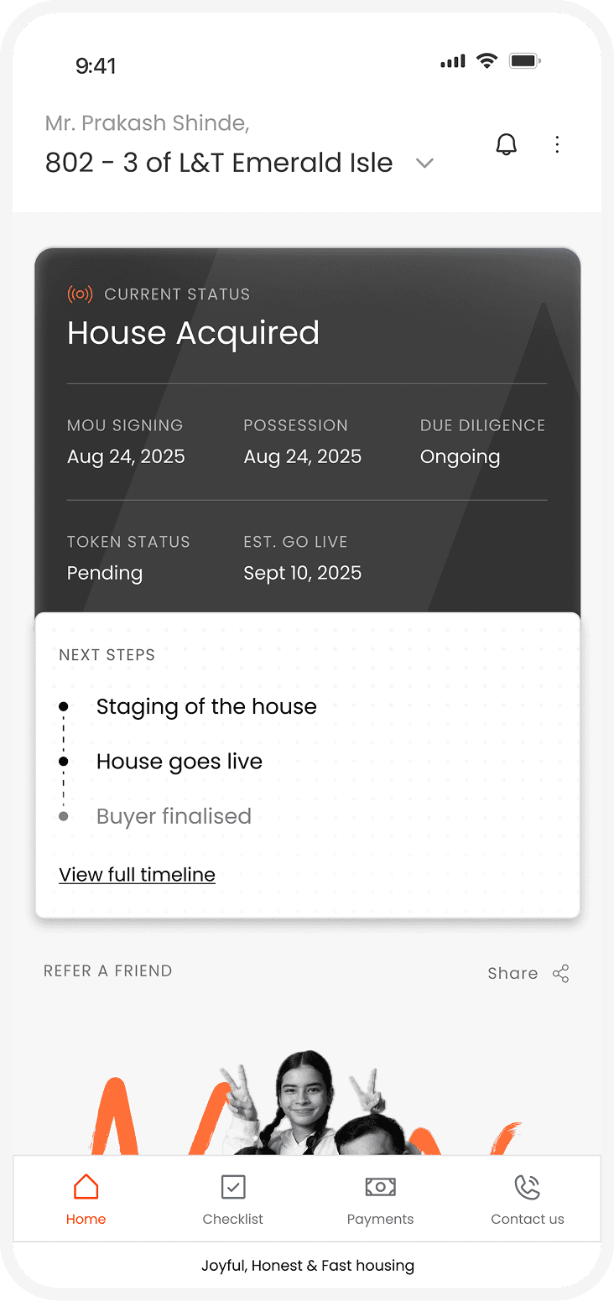Tap the Contact us phone icon

pos(528,1187)
